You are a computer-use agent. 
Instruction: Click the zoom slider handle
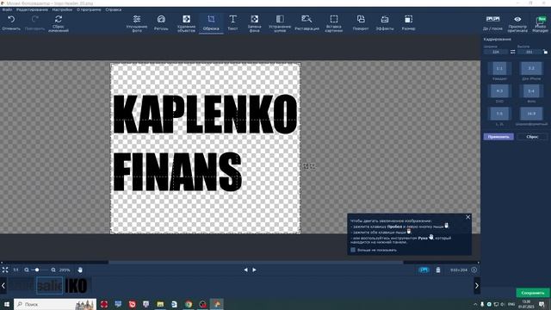pos(37,270)
